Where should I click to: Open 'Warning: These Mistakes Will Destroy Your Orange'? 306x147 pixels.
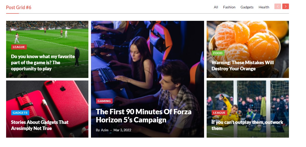pos(242,66)
